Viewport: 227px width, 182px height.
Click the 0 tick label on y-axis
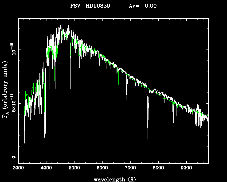(x=14, y=157)
